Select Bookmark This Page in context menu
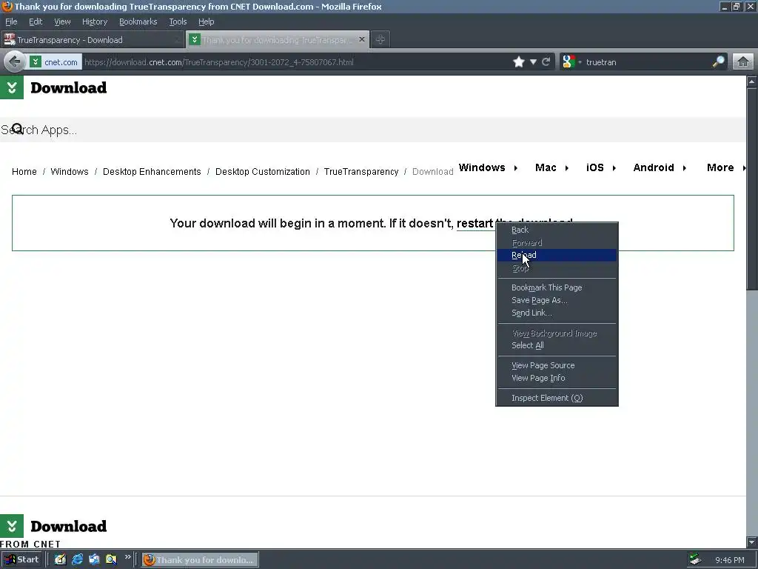 pos(557,287)
